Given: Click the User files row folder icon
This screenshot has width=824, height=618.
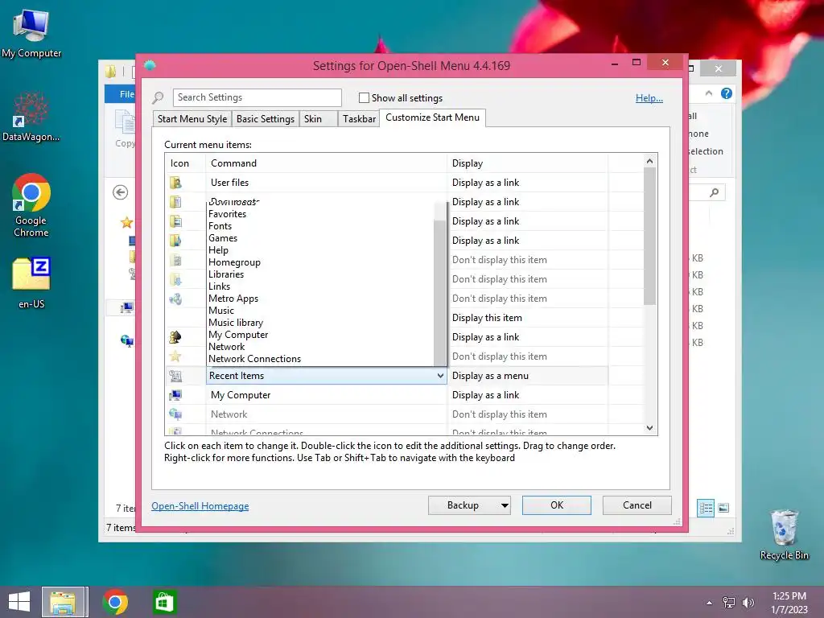Looking at the screenshot, I should (x=175, y=183).
